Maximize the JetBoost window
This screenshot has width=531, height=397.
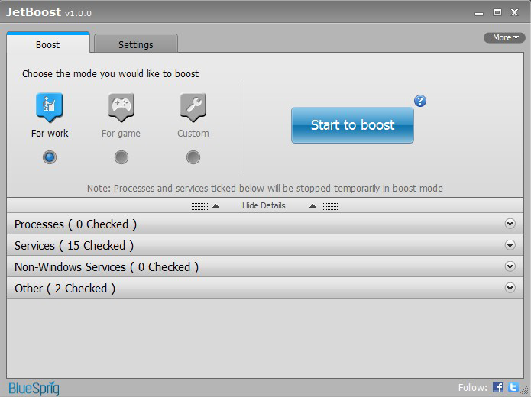(x=497, y=12)
